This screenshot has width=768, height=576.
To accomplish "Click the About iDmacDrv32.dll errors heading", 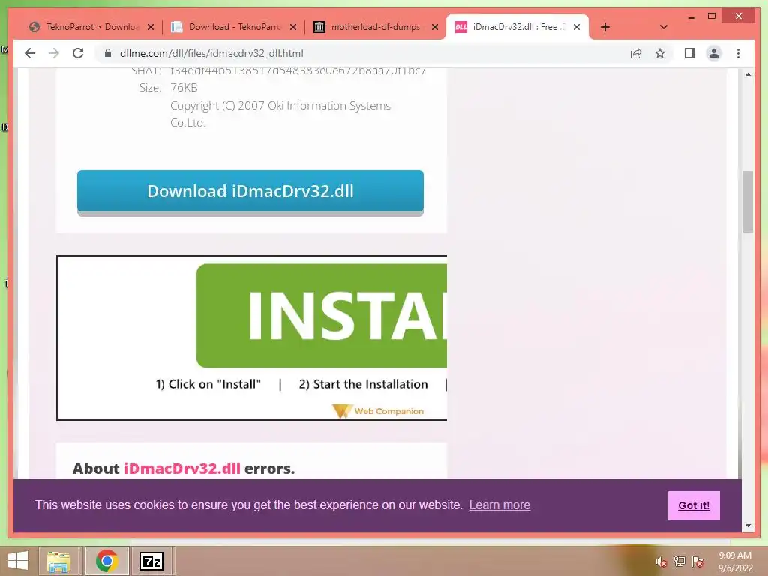I will click(x=184, y=469).
